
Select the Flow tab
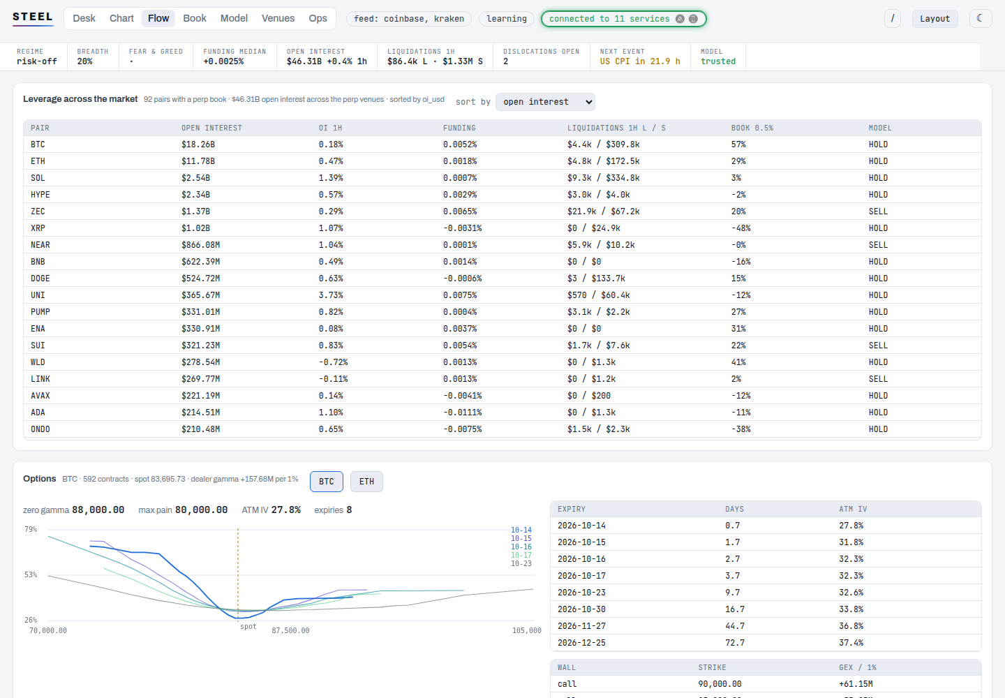158,18
